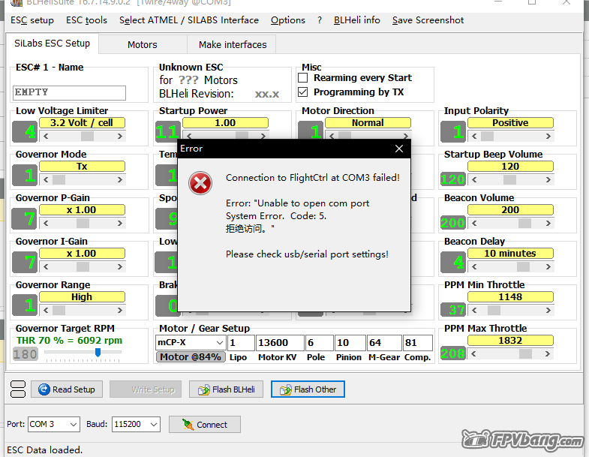Click Input Polarity value box 1

pos(453,131)
